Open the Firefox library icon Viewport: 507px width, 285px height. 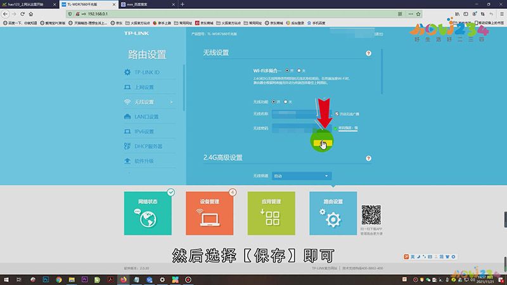point(457,14)
